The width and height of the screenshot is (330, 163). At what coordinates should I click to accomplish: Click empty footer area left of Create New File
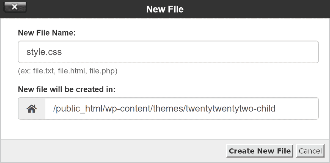coord(110,151)
